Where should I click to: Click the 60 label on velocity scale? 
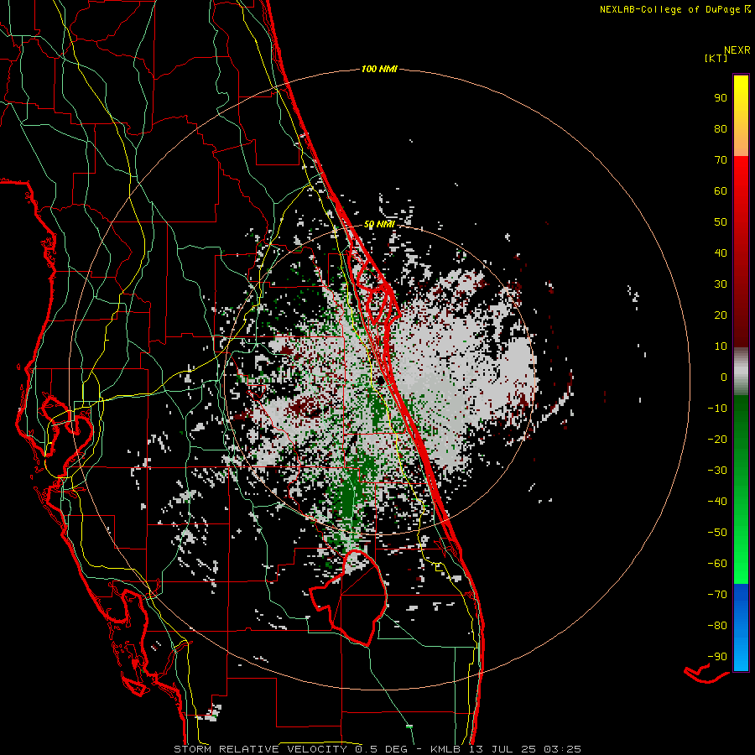pyautogui.click(x=721, y=191)
